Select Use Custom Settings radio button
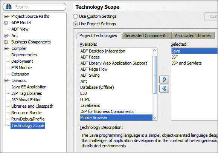 76,17
